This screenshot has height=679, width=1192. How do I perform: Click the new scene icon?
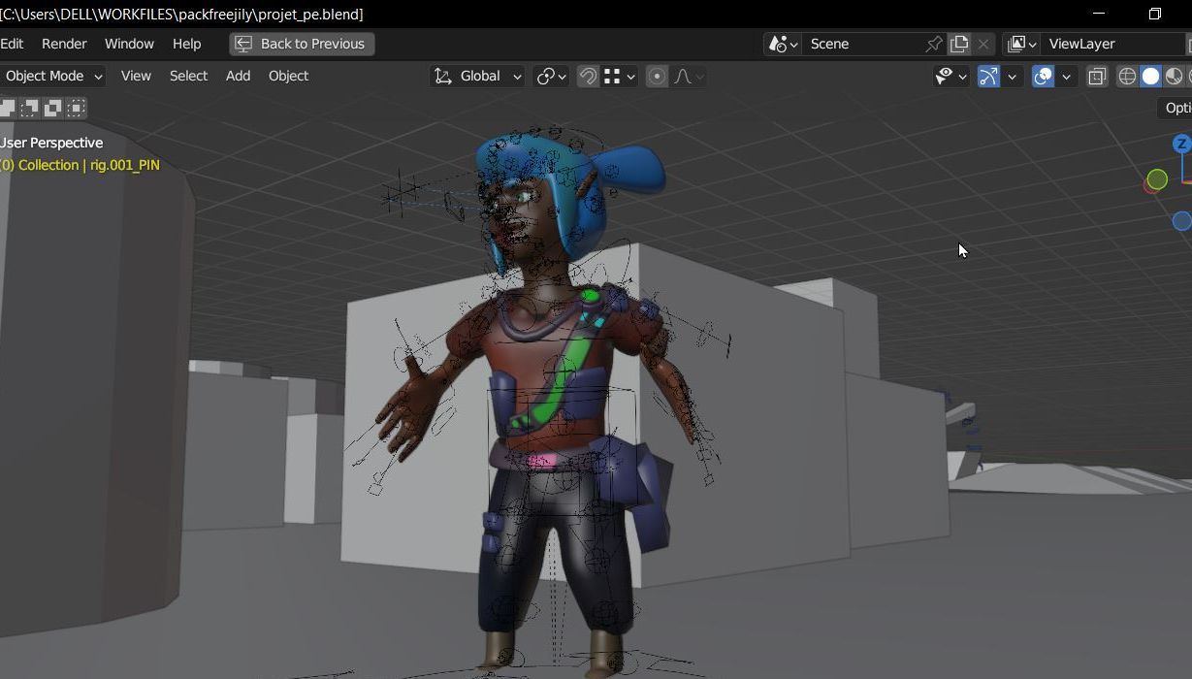959,44
